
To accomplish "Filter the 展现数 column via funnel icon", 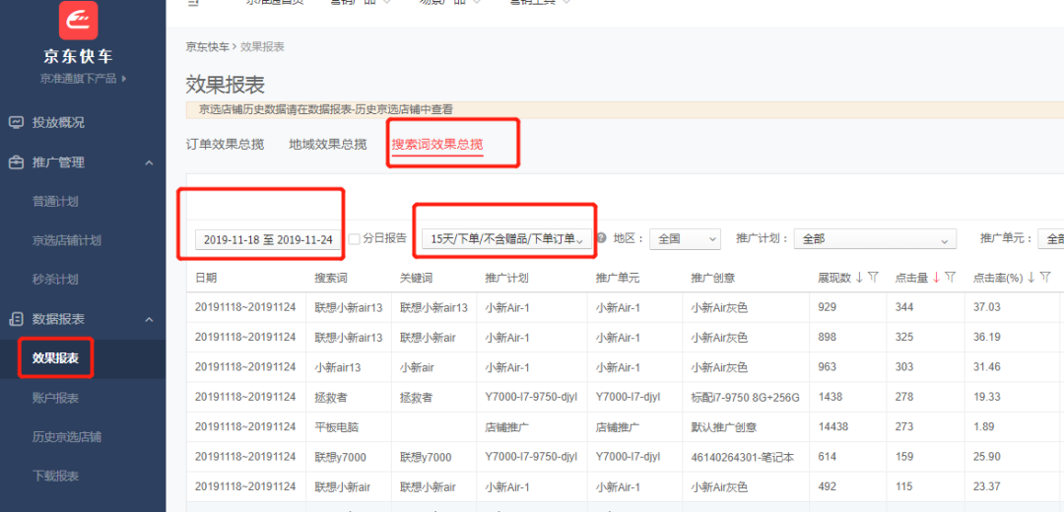I will tap(873, 277).
